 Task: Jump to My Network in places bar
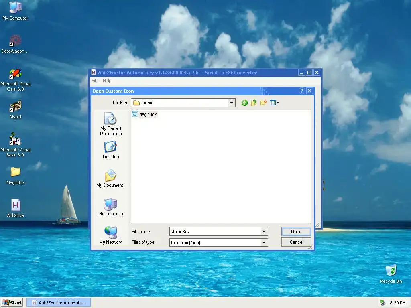(x=111, y=235)
